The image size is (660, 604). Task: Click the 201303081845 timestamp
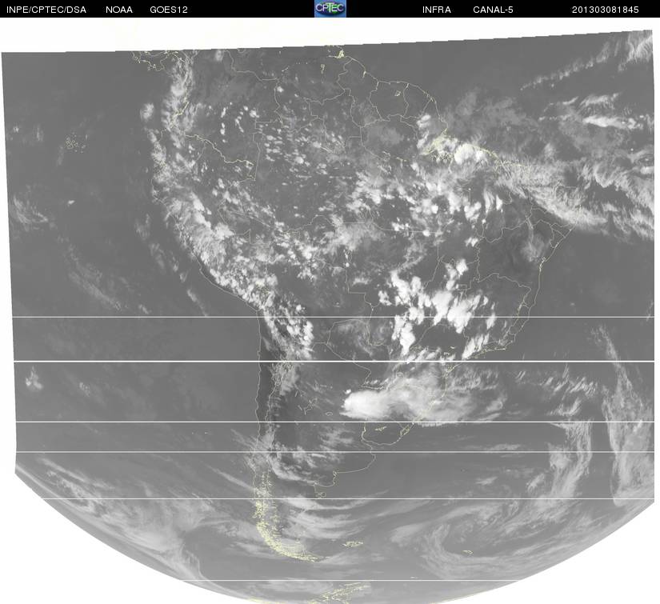pos(606,10)
